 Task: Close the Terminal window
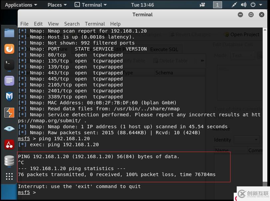click(262, 15)
